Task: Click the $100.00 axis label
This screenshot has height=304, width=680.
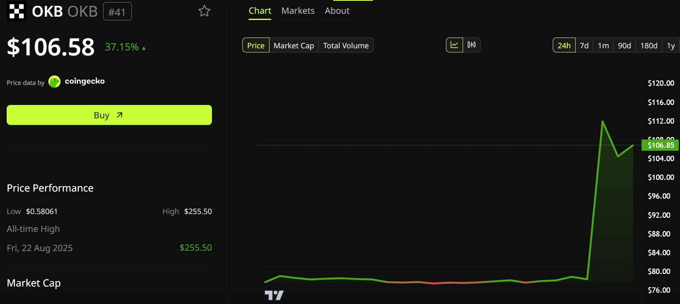Action: pyautogui.click(x=661, y=177)
